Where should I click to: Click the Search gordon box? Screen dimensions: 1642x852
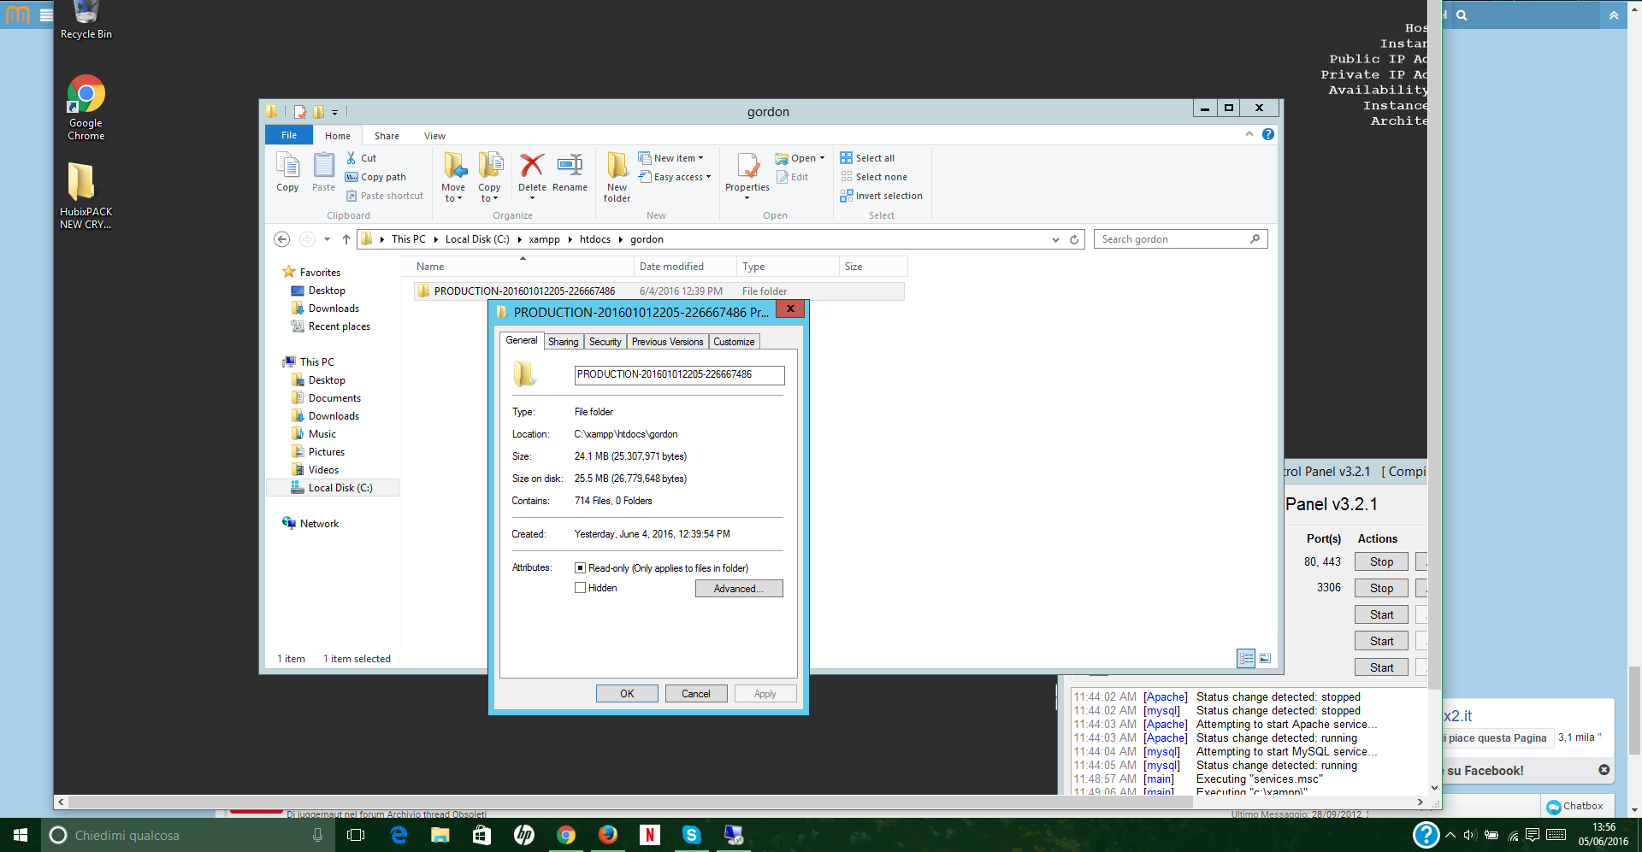(1180, 239)
